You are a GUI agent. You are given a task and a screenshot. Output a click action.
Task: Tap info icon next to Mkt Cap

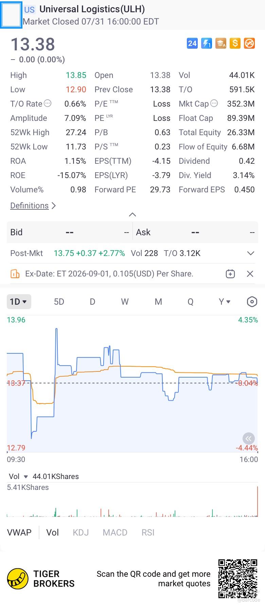pyautogui.click(x=214, y=103)
